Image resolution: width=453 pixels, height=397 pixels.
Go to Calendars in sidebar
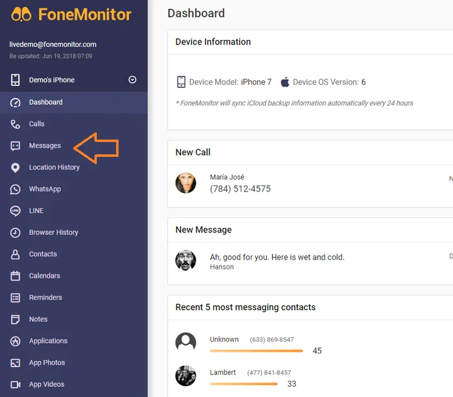click(74, 276)
